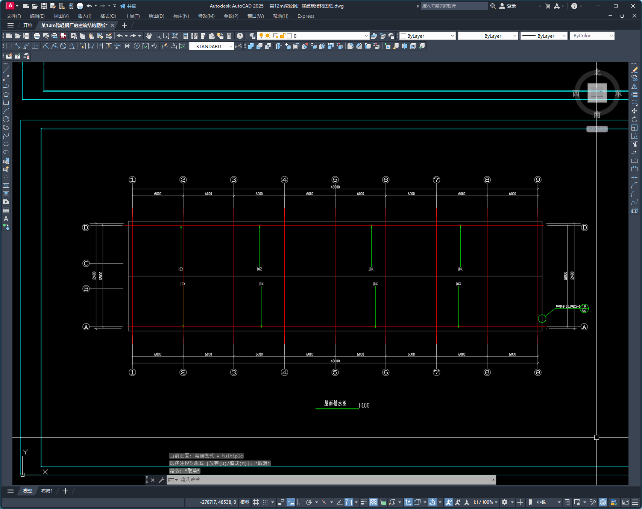Select the Angular dimension tool
642x509 pixels.
tap(71, 46)
